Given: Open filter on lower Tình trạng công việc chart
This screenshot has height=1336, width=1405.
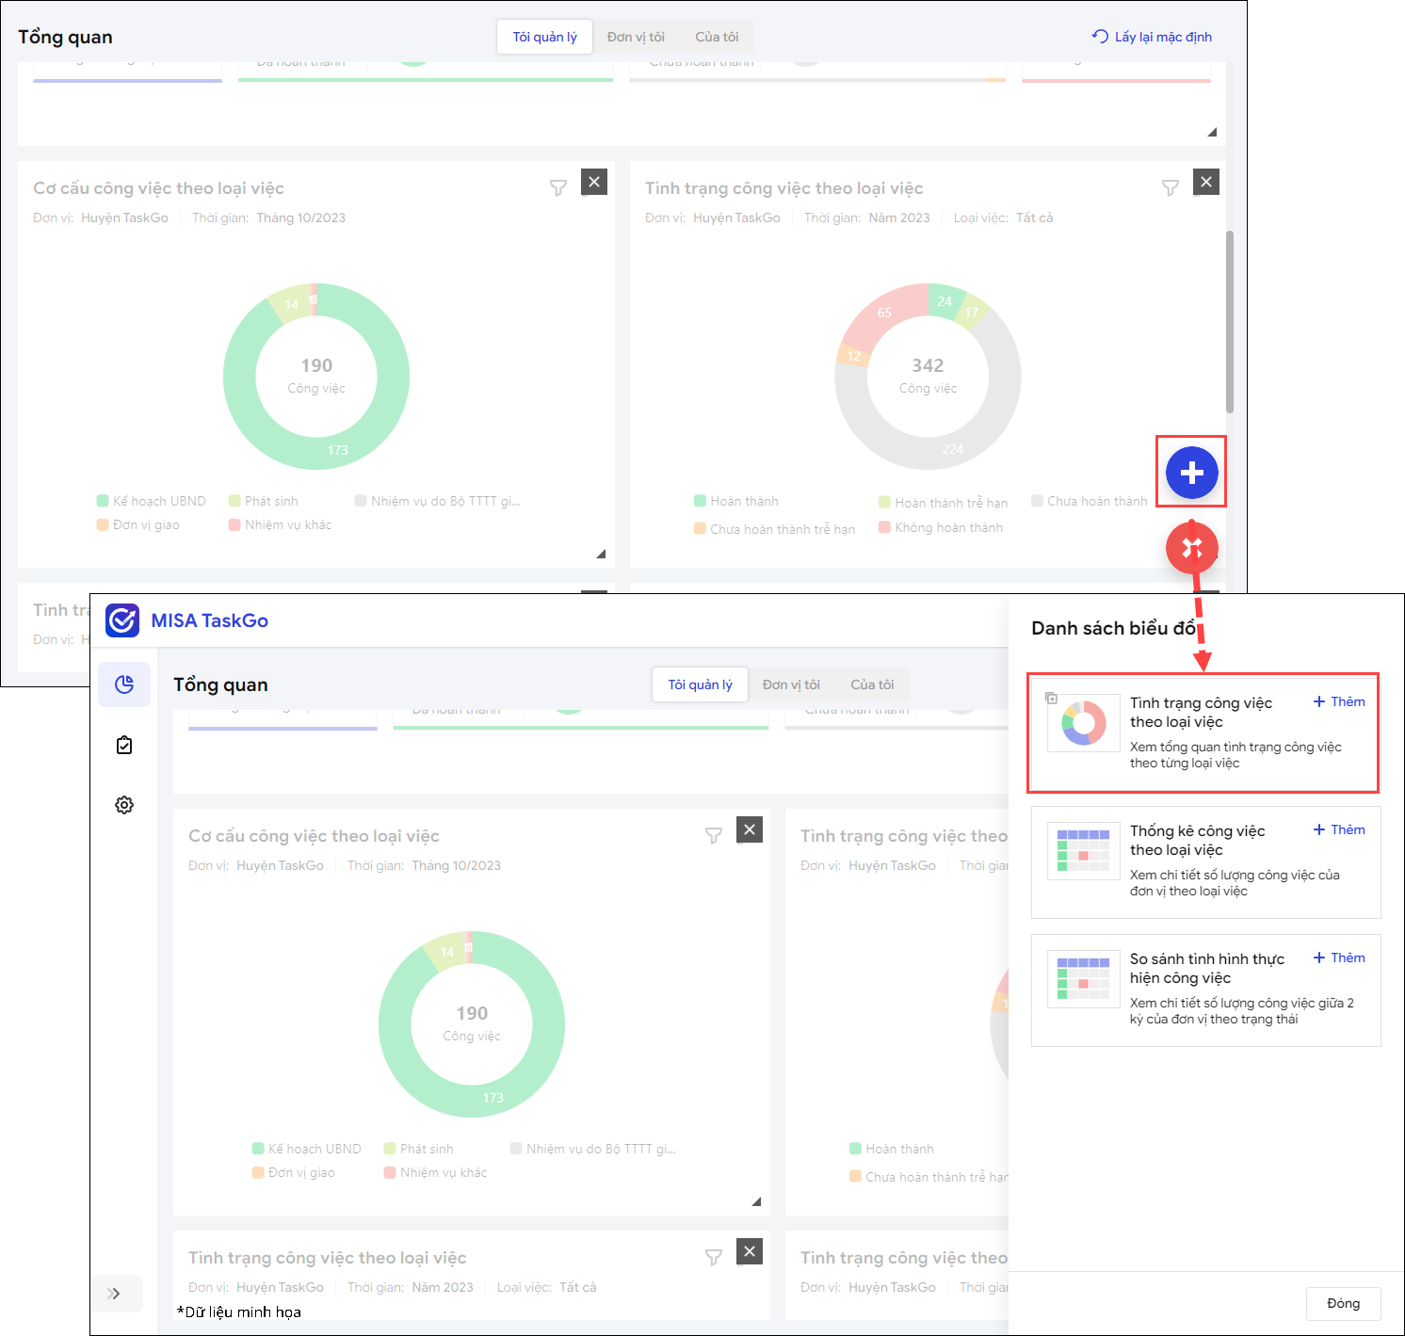Looking at the screenshot, I should pyautogui.click(x=714, y=1258).
